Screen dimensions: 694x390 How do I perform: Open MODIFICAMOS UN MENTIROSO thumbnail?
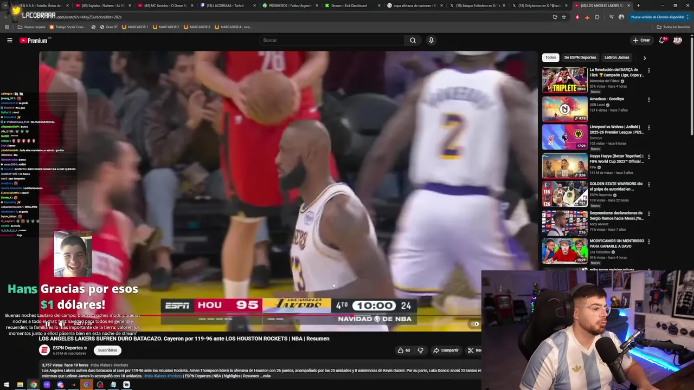[564, 250]
